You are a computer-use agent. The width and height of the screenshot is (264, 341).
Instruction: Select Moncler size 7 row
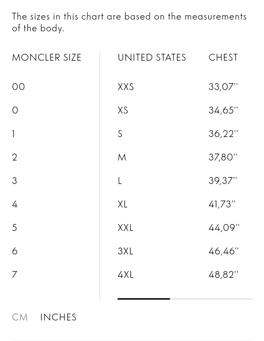[14, 274]
